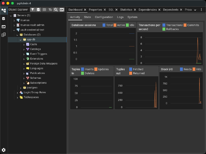This screenshot has height=154, width=206.
Task: Collapse the Servers tree node
Action: 11,16
